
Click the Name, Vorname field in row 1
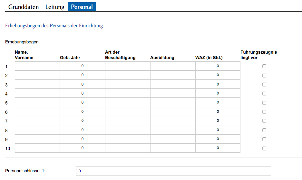click(x=37, y=66)
